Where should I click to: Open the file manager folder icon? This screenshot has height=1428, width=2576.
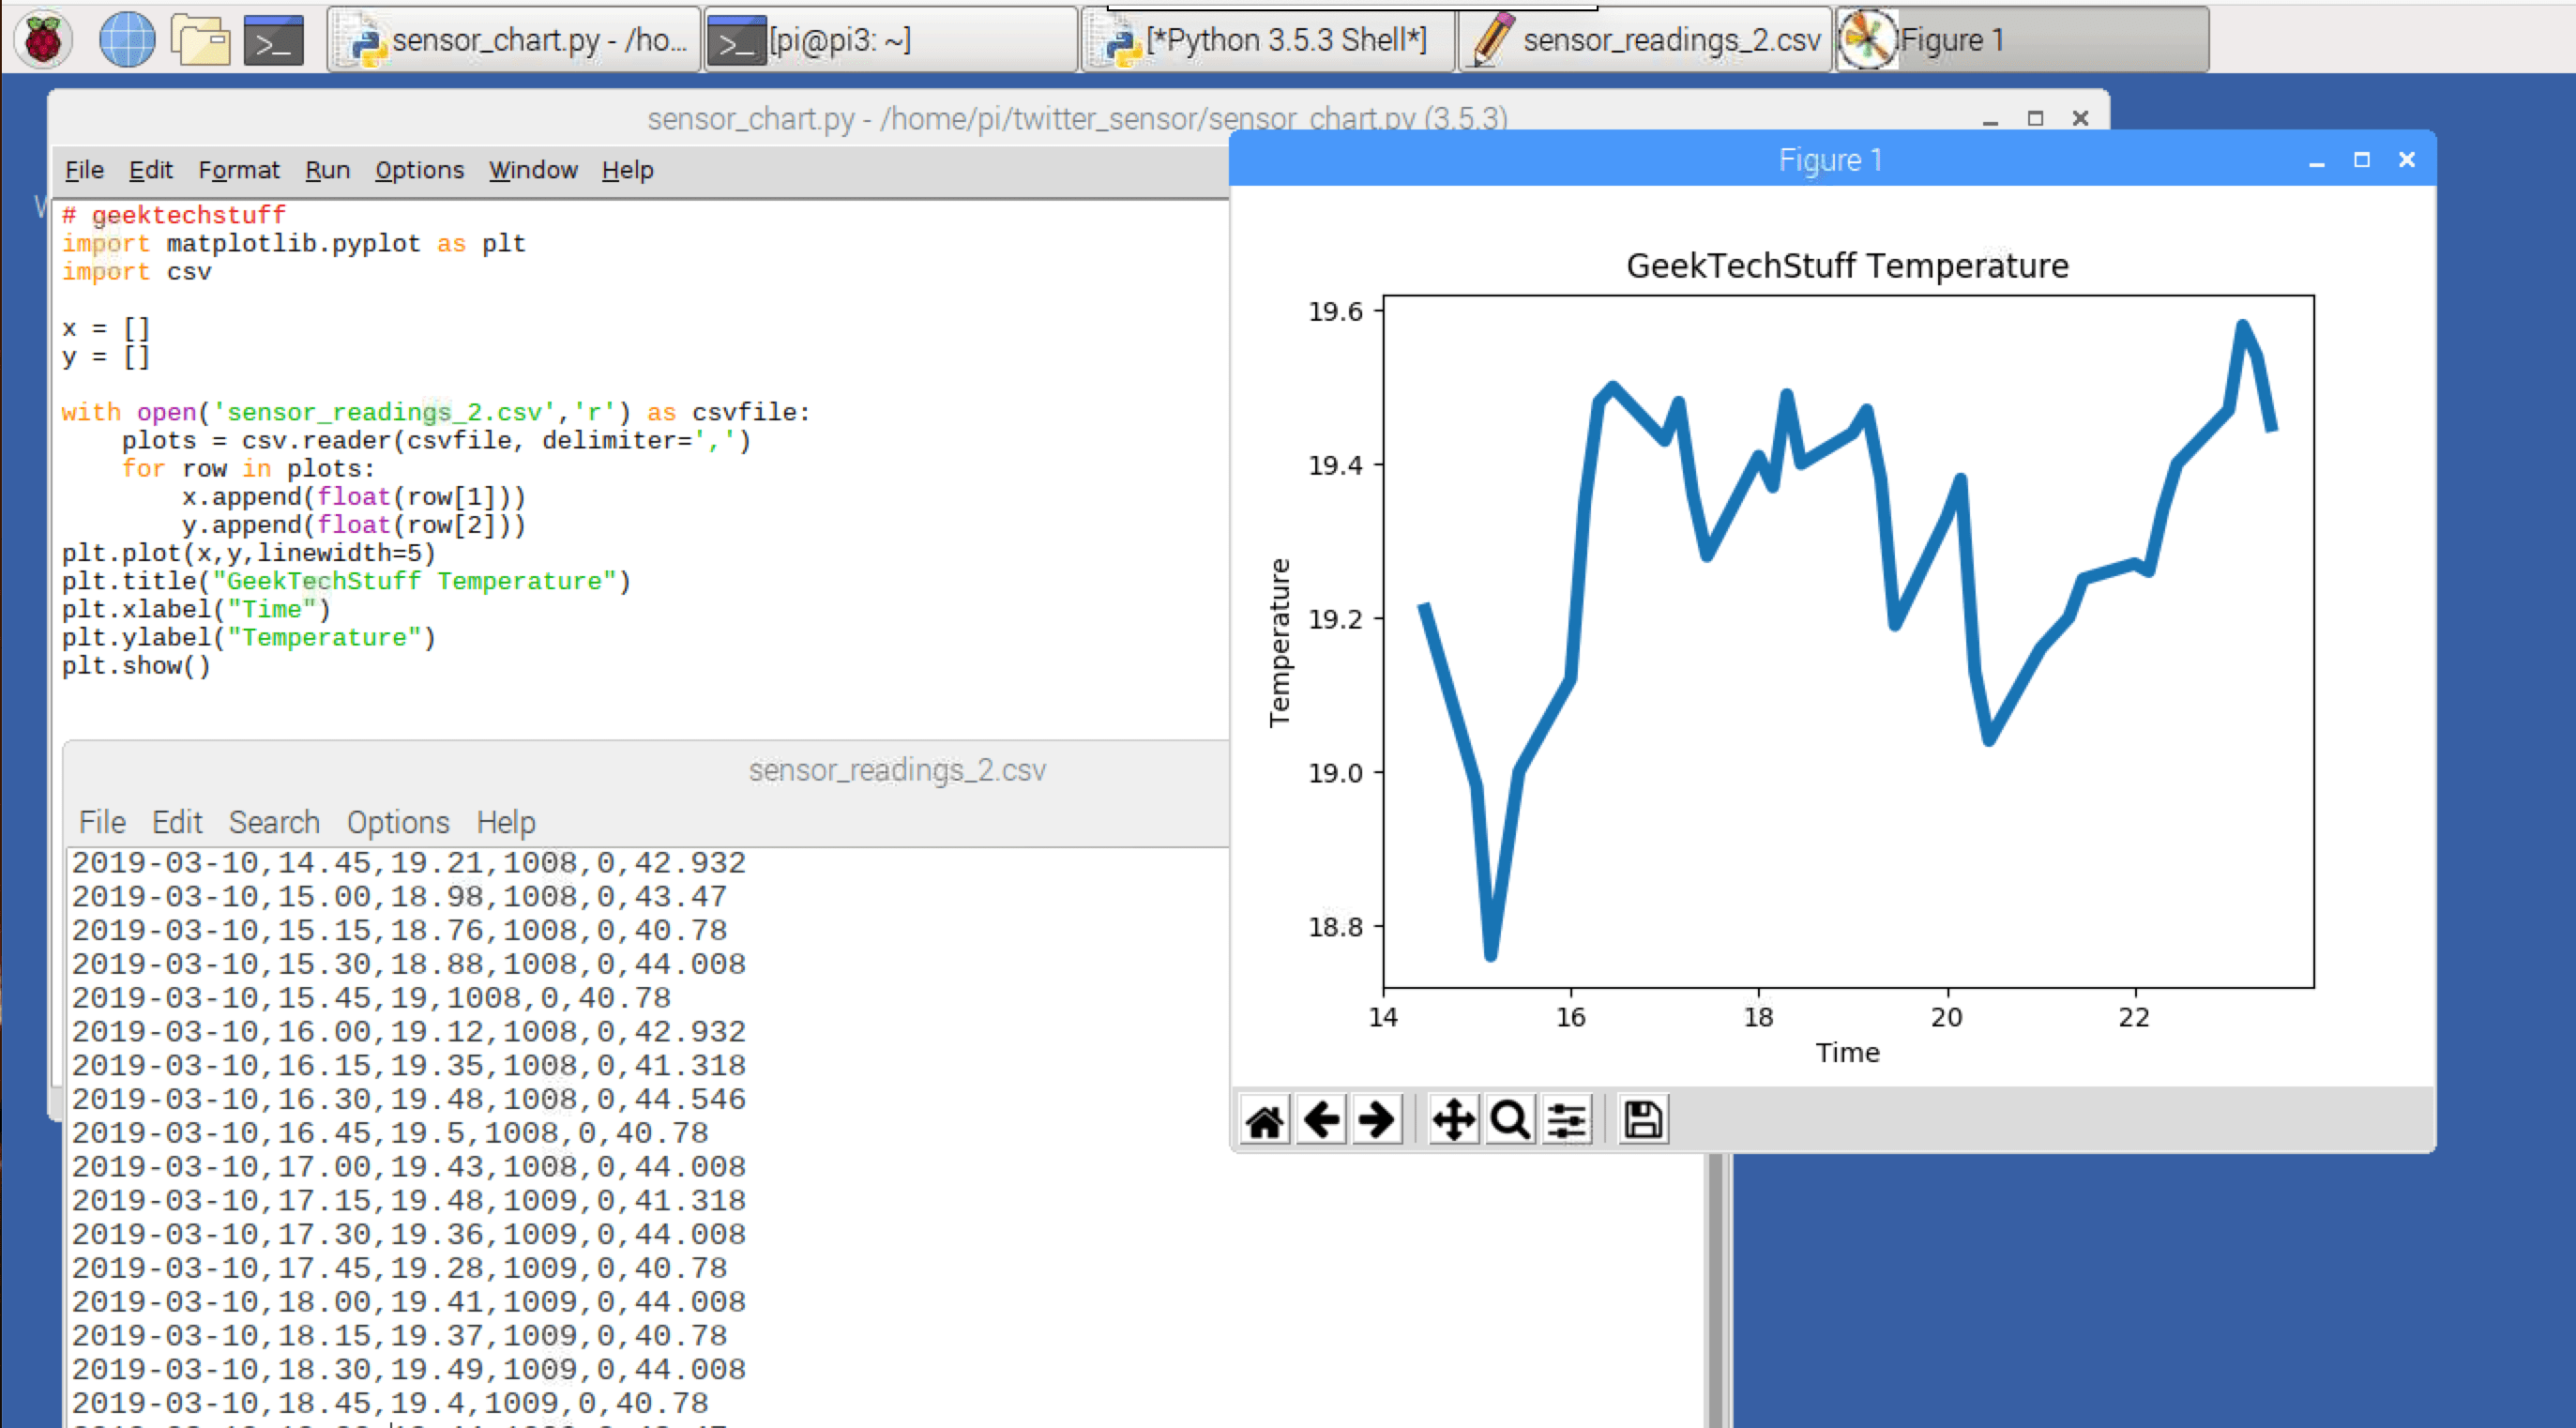[201, 40]
